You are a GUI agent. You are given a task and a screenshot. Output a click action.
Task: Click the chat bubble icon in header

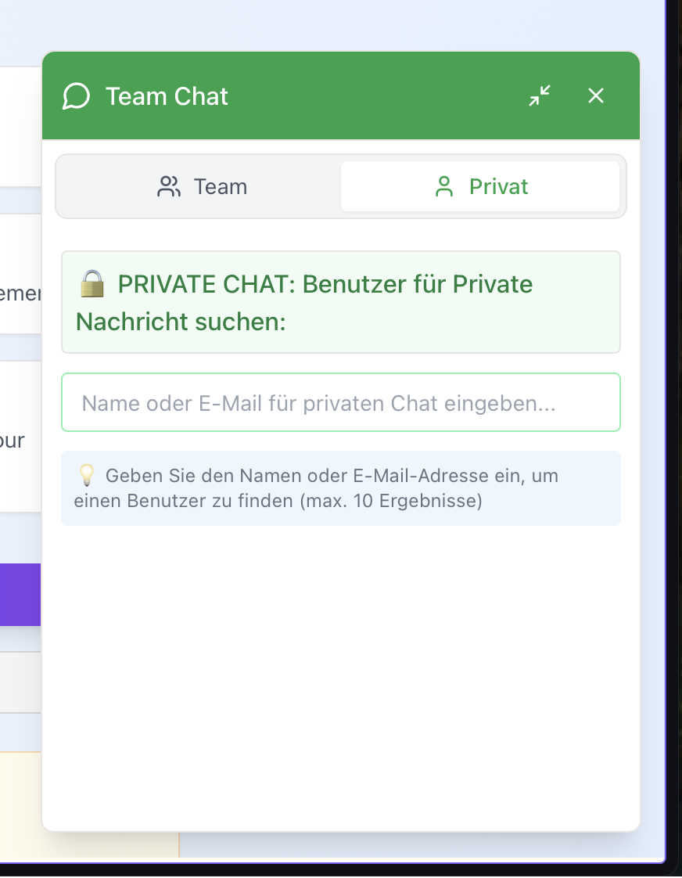[x=76, y=96]
